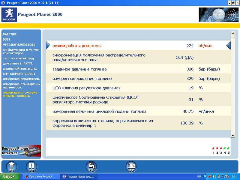
Task: Click the blue left-pointing arrow on the selected row
Action: click(228, 46)
